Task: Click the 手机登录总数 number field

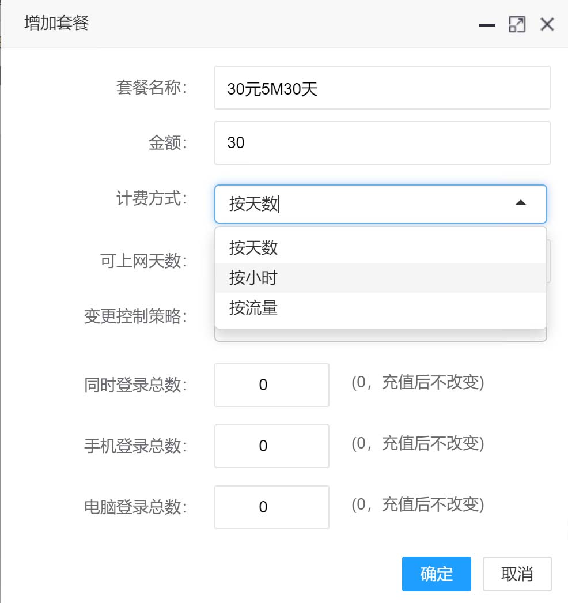Action: coord(271,446)
